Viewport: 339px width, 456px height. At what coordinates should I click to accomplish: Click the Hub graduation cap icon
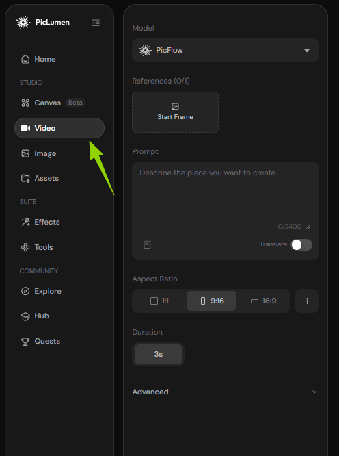click(x=25, y=316)
